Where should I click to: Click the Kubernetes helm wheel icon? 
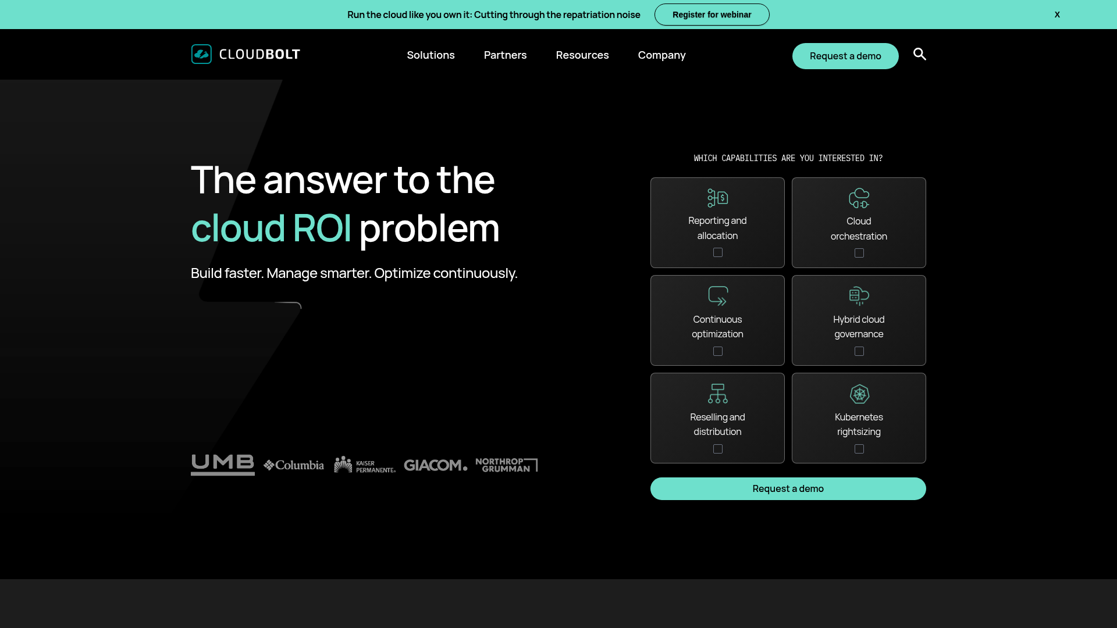coord(859,394)
